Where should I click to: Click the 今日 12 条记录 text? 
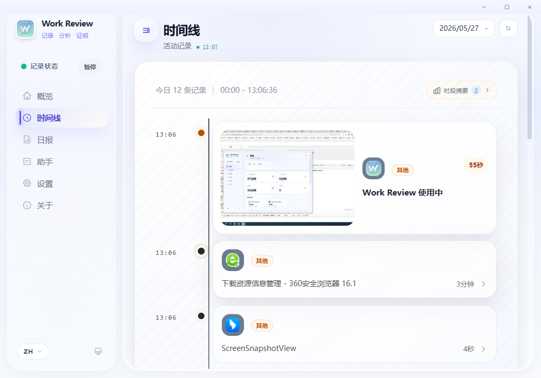click(x=181, y=90)
